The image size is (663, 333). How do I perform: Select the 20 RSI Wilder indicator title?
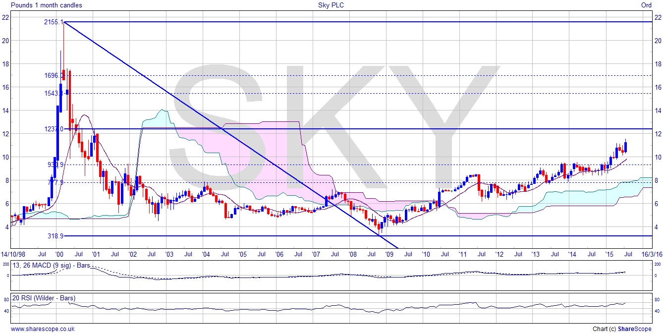click(x=44, y=298)
